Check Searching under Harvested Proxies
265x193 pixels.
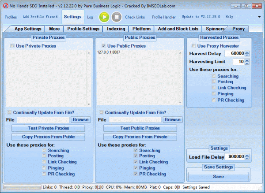(x=214, y=76)
